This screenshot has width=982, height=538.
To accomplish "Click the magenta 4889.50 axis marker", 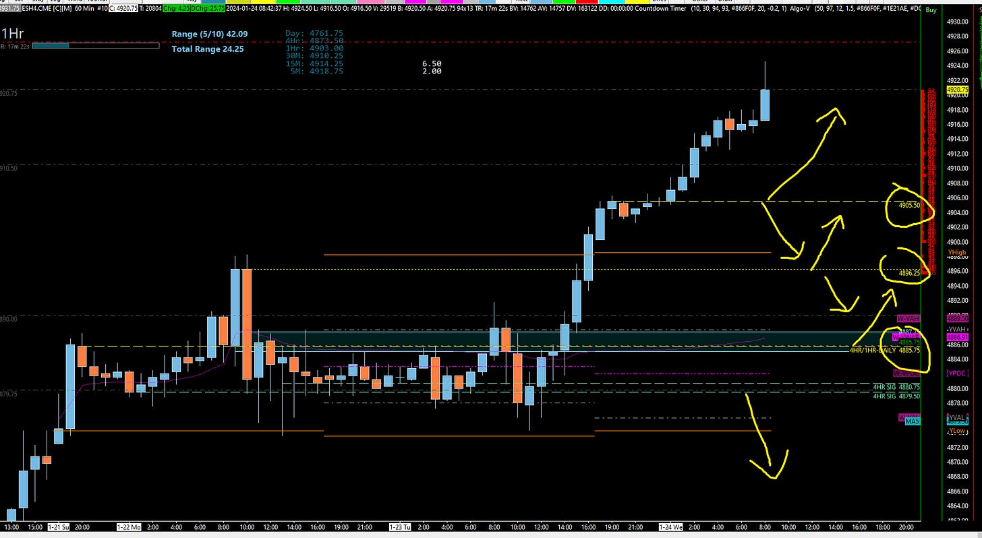I will (x=957, y=318).
